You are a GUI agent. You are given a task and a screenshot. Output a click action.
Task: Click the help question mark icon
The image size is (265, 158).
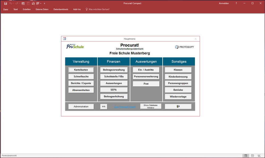click(x=236, y=3)
